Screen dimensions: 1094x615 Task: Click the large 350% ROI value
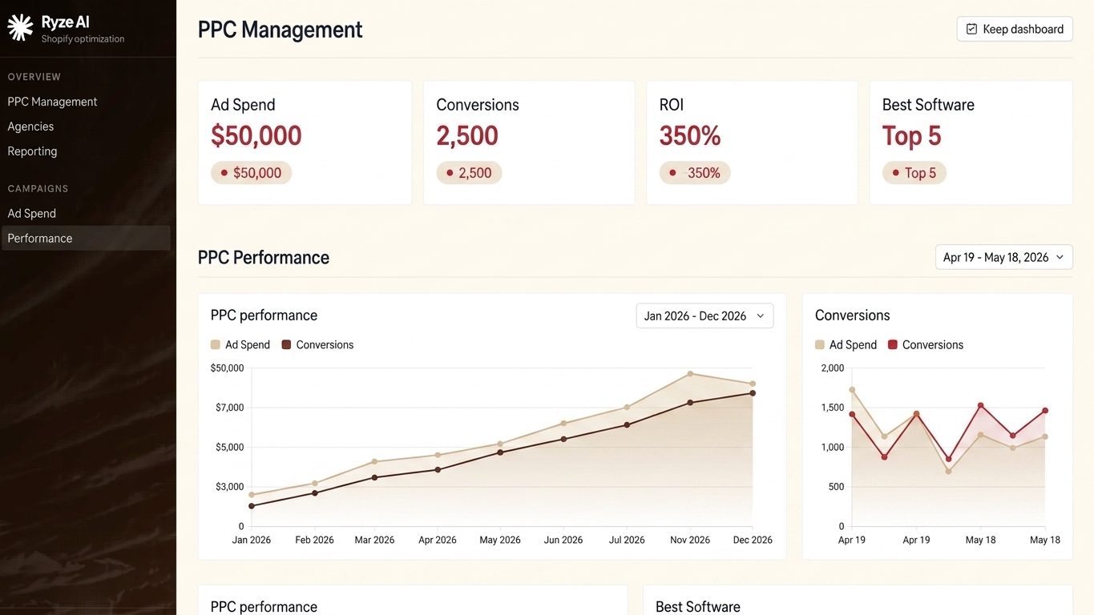click(x=690, y=136)
